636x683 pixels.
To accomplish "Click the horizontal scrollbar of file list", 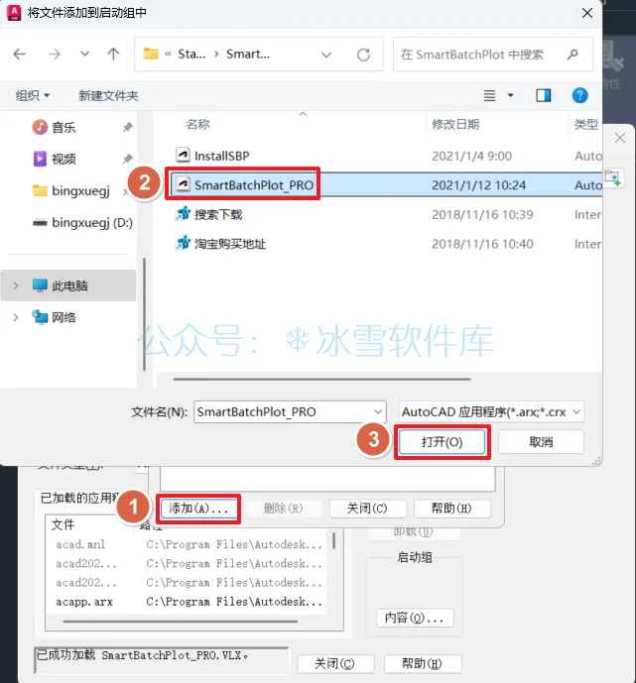I will 321,379.
